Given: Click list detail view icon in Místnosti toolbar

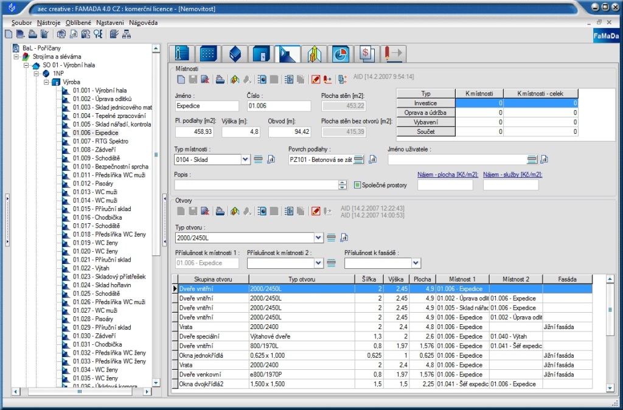Looking at the screenshot, I should click(262, 80).
